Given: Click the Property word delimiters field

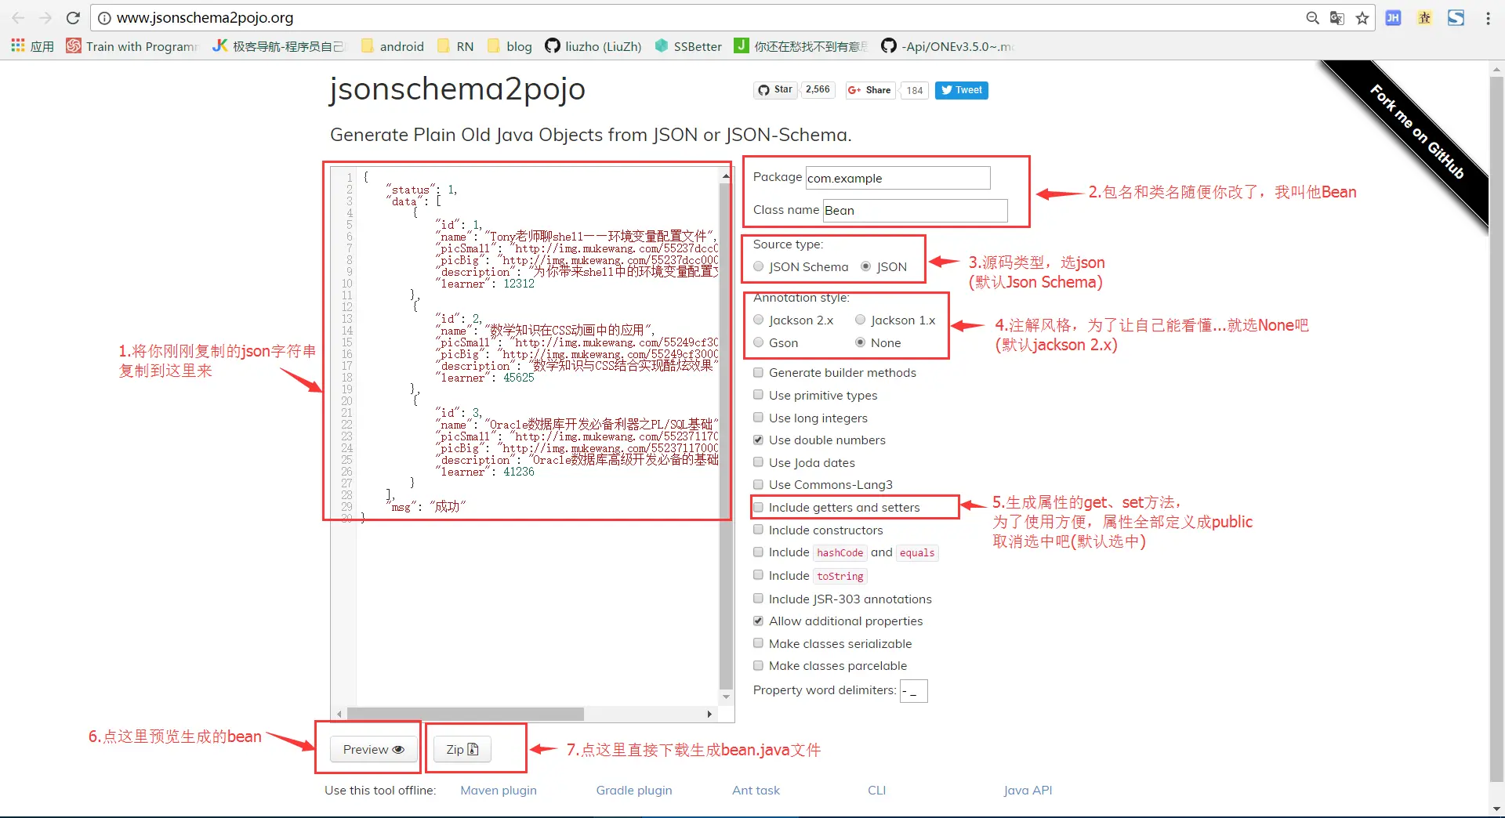Looking at the screenshot, I should pyautogui.click(x=914, y=690).
